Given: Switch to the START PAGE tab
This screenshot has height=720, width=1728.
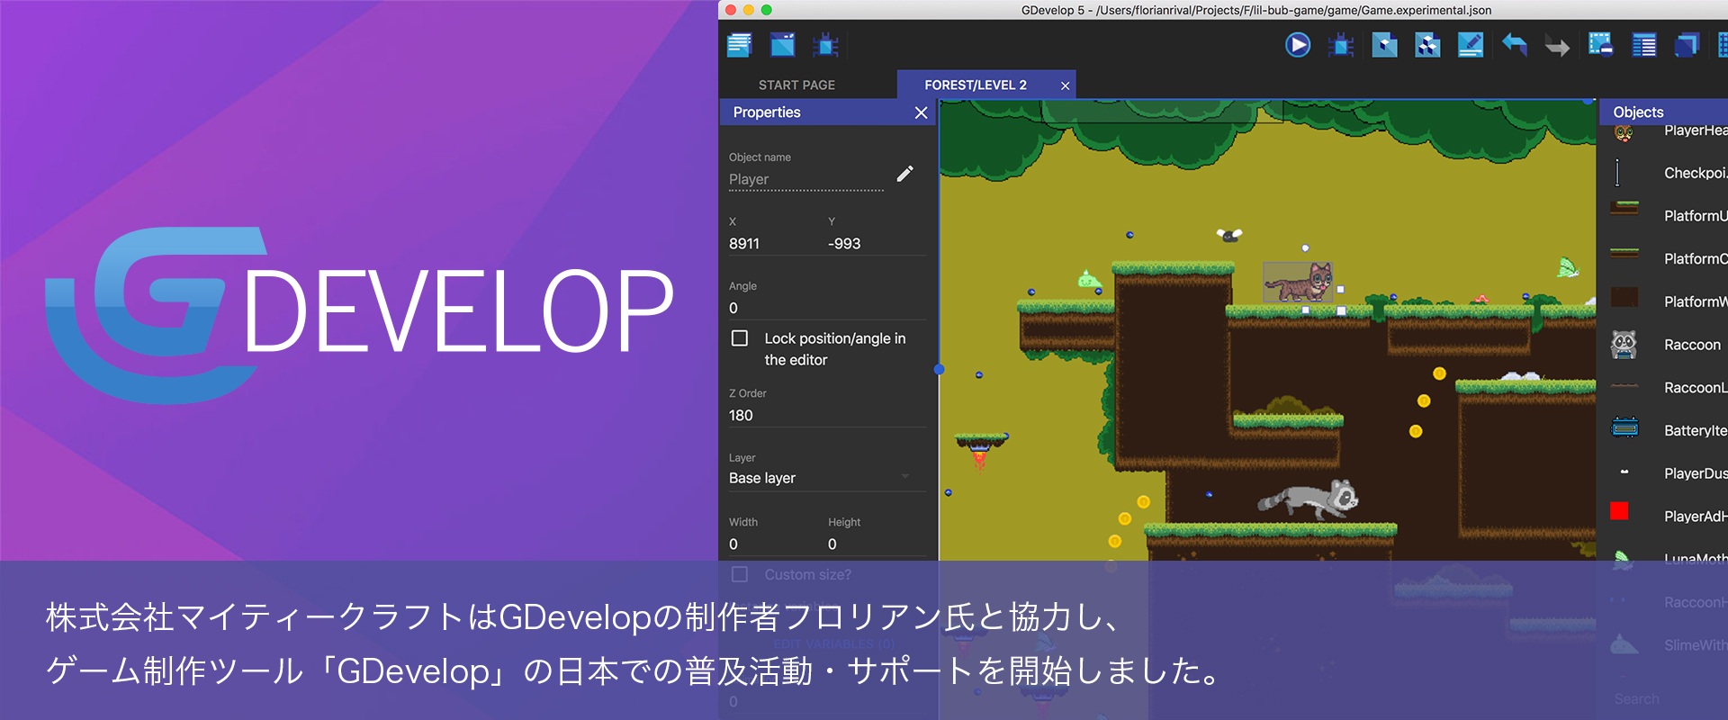Looking at the screenshot, I should [x=796, y=85].
